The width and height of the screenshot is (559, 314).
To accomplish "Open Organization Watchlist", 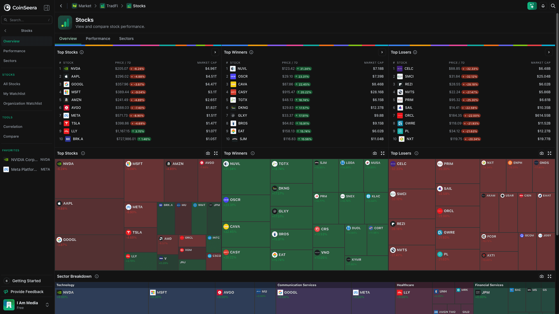I will pyautogui.click(x=27, y=103).
